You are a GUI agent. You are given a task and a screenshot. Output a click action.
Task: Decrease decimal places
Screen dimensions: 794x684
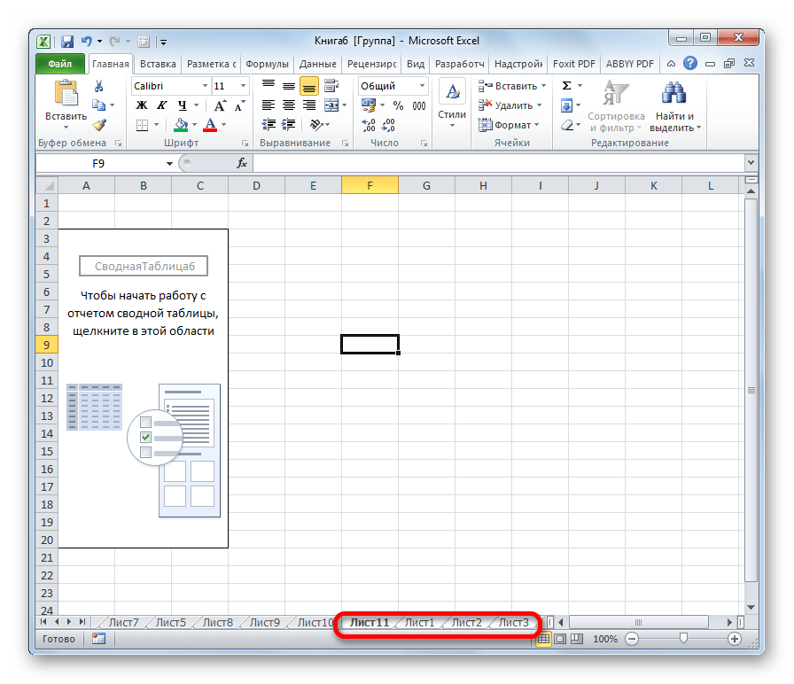389,125
